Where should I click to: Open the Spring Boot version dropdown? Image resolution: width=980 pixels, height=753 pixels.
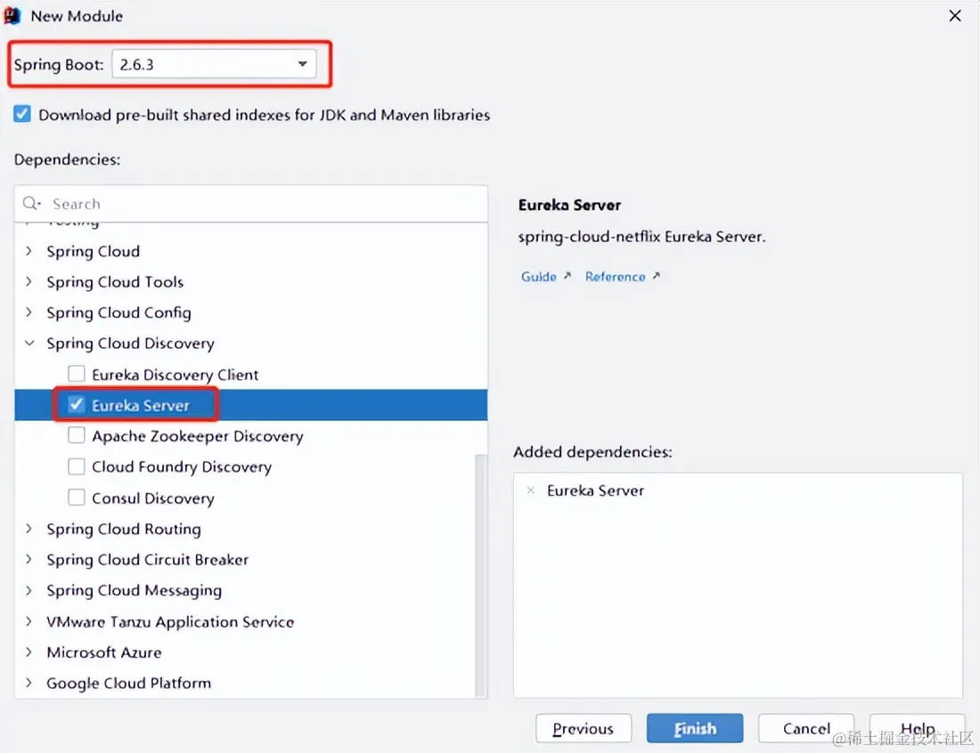click(214, 64)
